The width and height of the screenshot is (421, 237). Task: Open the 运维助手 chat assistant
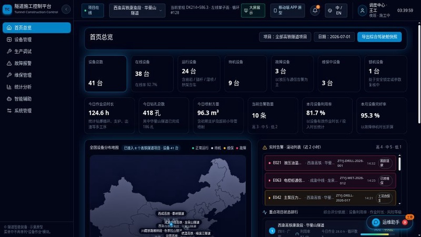coord(389,222)
